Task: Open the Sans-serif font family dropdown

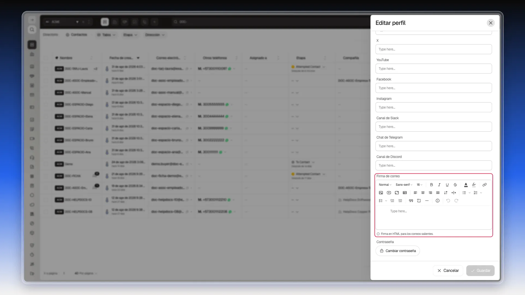Action: [x=404, y=185]
